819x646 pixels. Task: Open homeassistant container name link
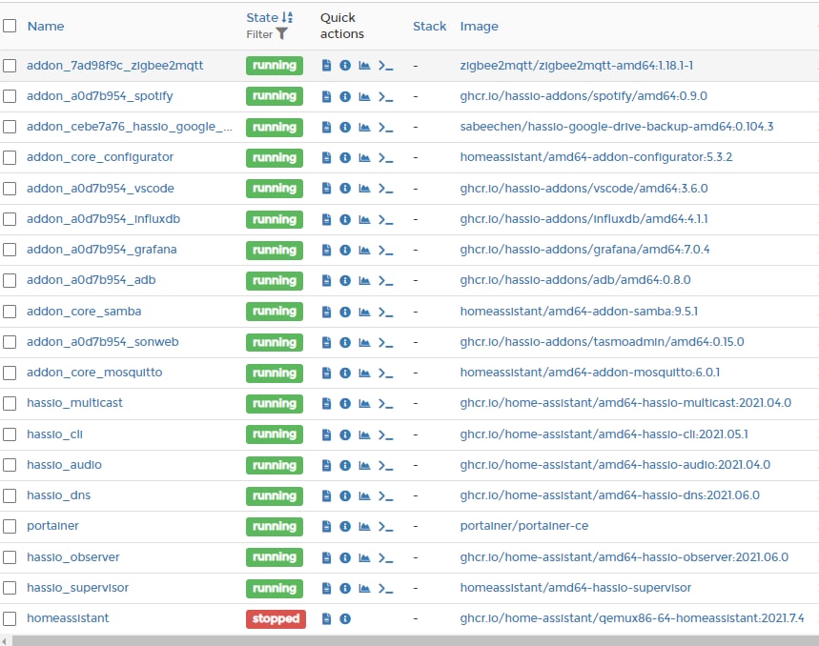pos(68,618)
